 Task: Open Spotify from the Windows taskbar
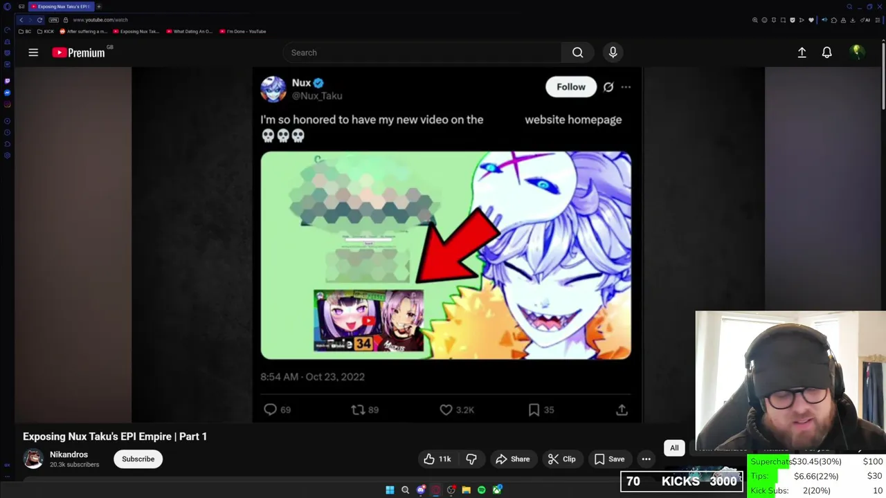(x=482, y=490)
